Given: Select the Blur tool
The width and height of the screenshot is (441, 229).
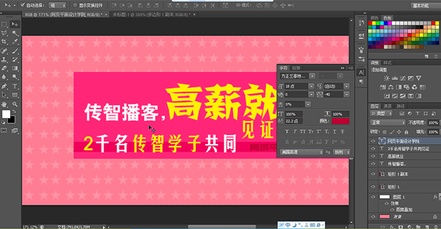Looking at the screenshot, I should pos(4,77).
